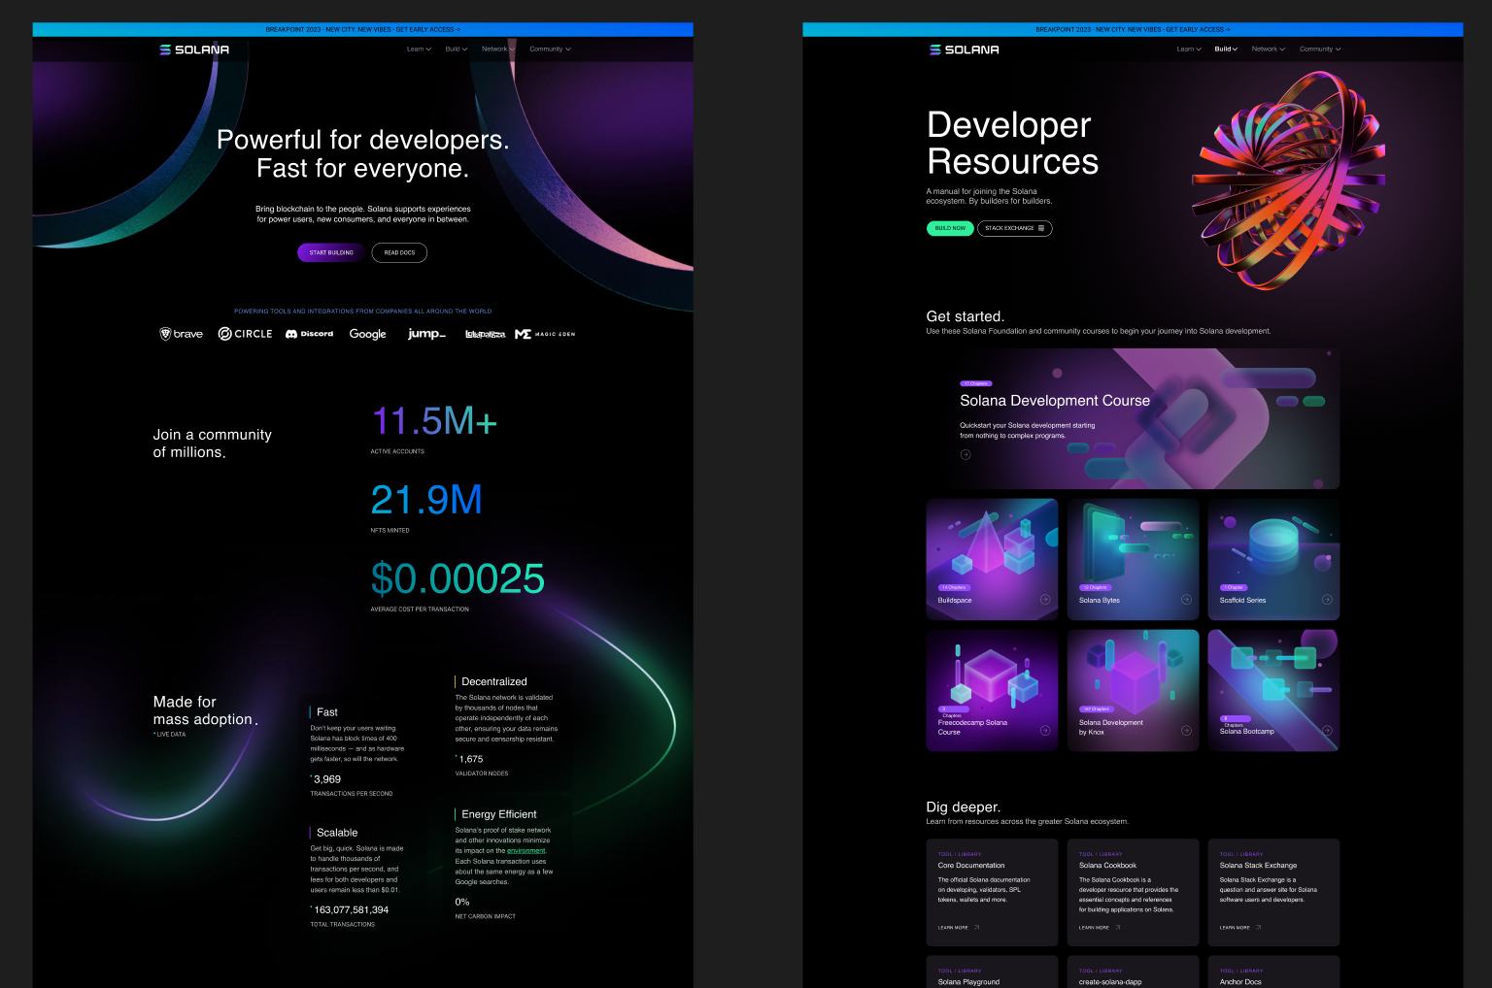This screenshot has height=988, width=1492.
Task: Expand the Learn dropdown on the homepage
Action: (x=419, y=49)
